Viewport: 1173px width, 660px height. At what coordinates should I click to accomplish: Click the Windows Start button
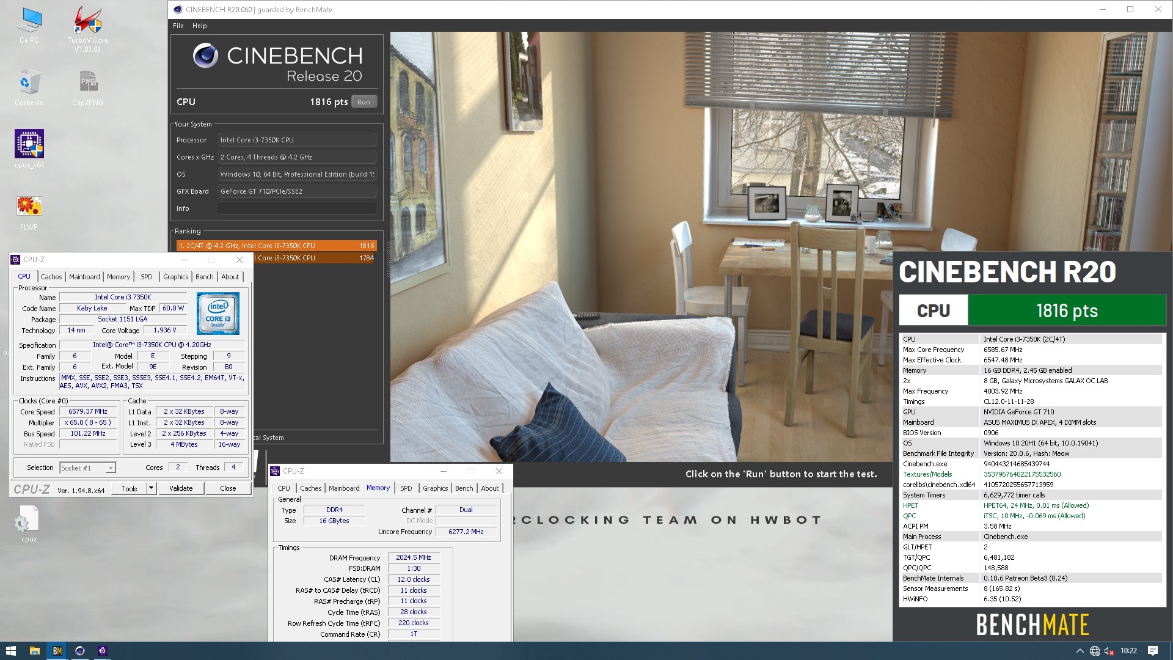tap(10, 651)
